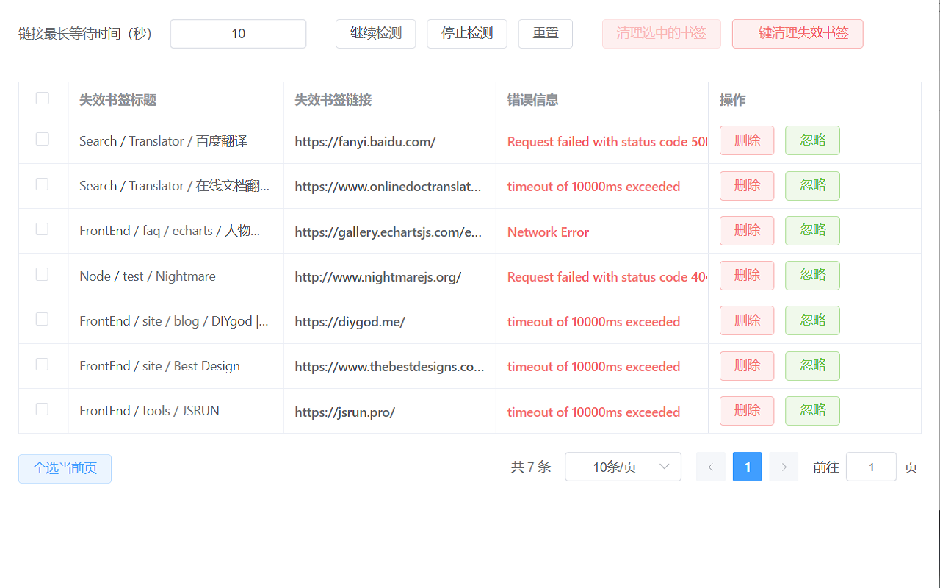Click the 重置 button

546,34
